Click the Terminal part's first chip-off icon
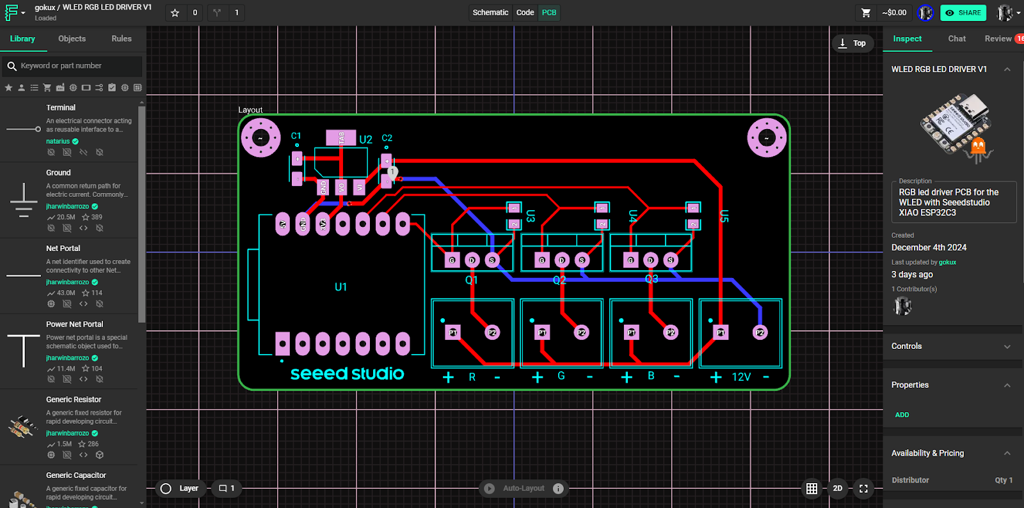1024x508 pixels. pos(51,152)
